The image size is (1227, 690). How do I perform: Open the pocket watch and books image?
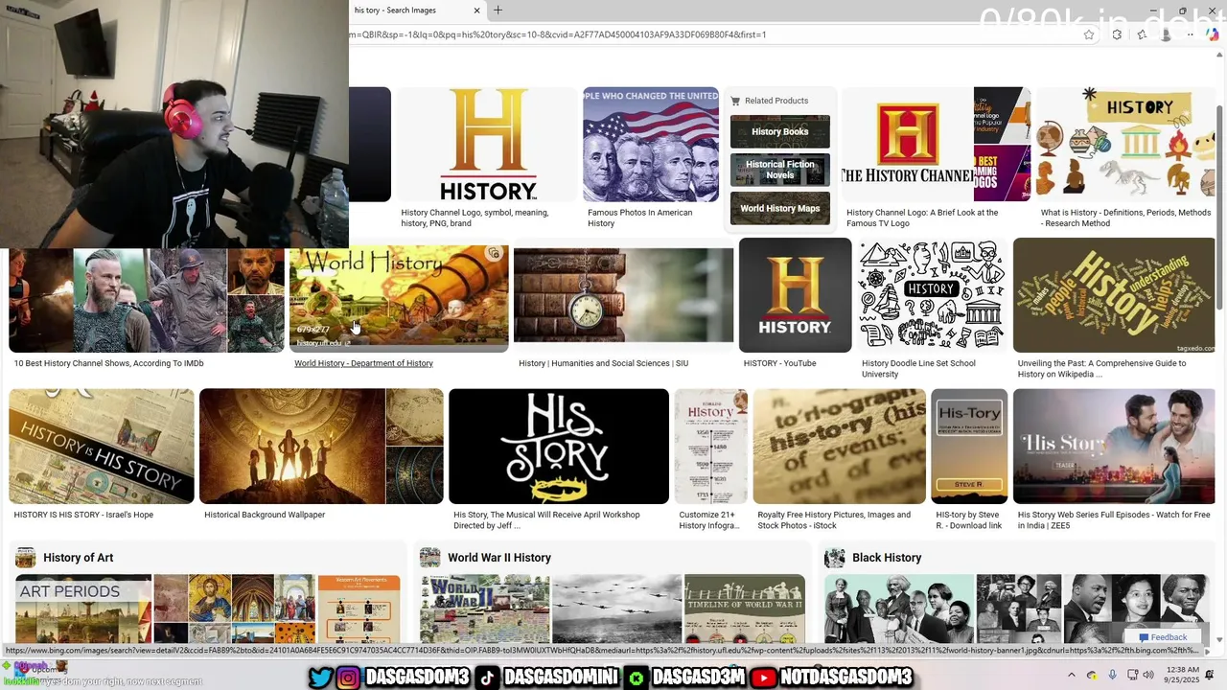click(623, 295)
